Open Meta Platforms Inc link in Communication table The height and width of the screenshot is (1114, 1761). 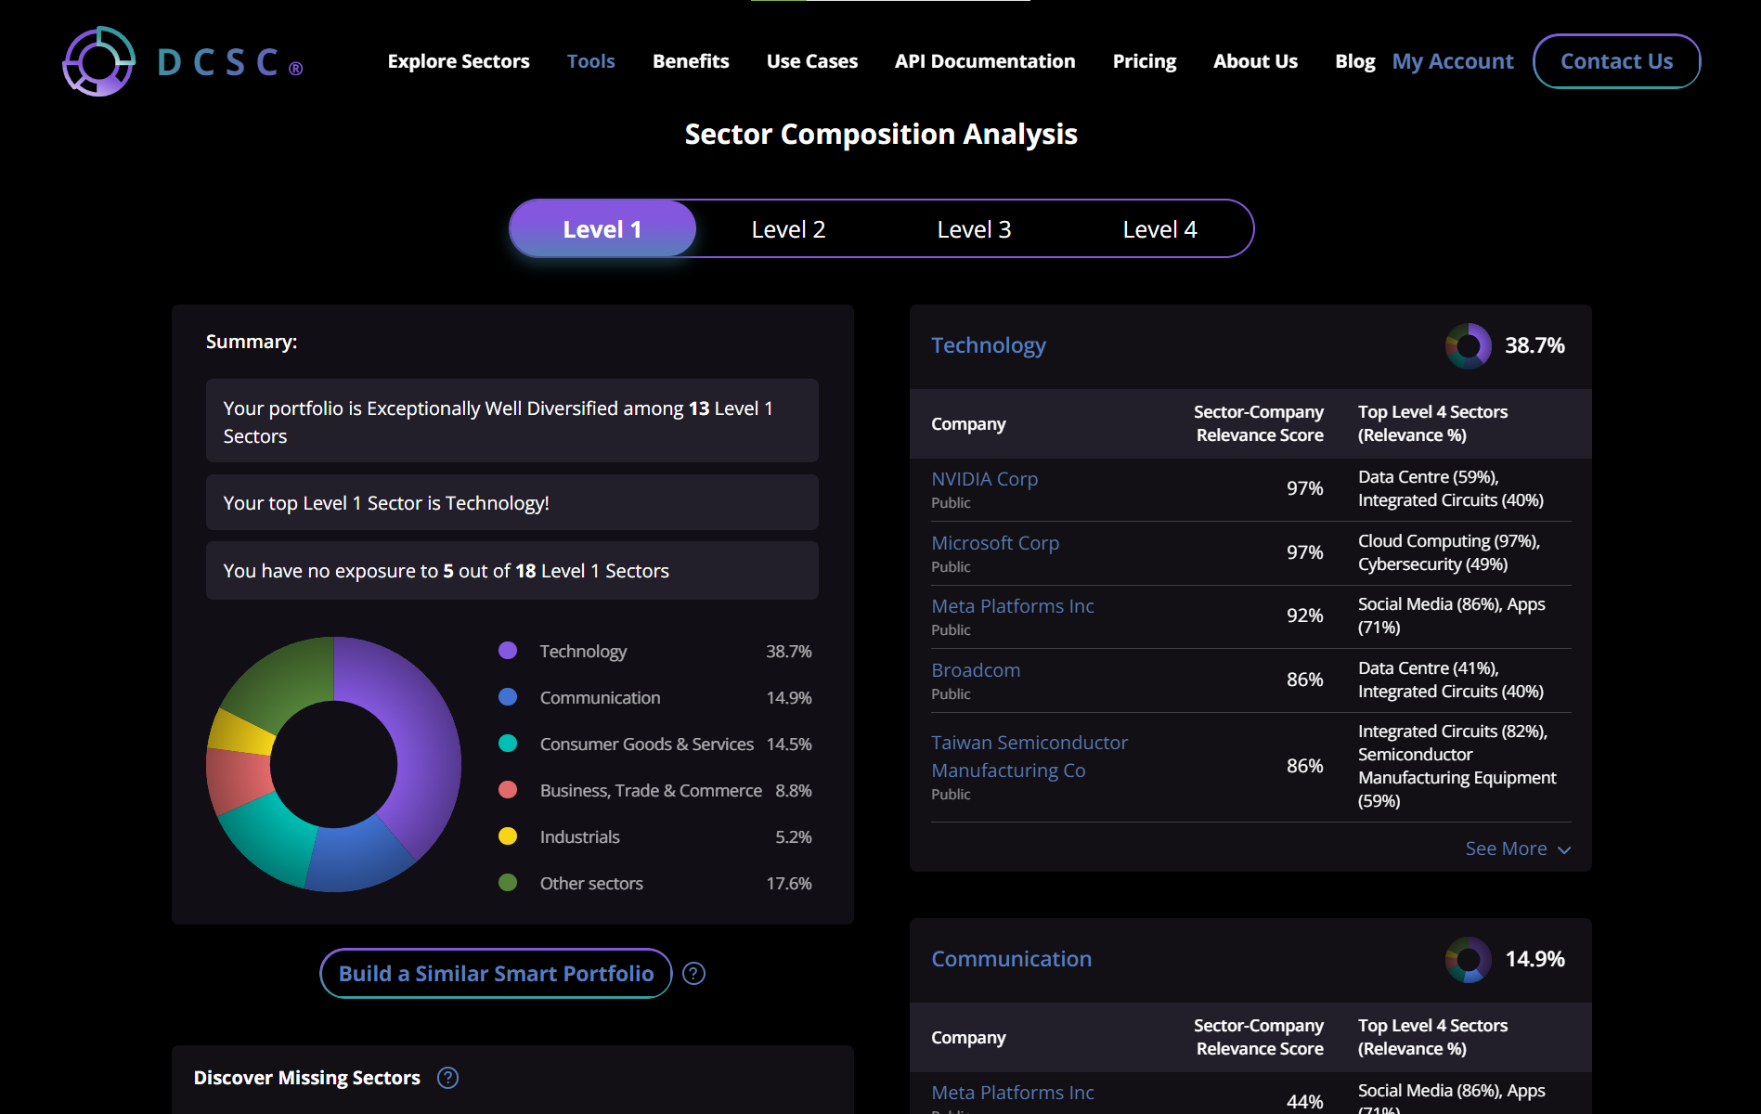(1013, 1093)
